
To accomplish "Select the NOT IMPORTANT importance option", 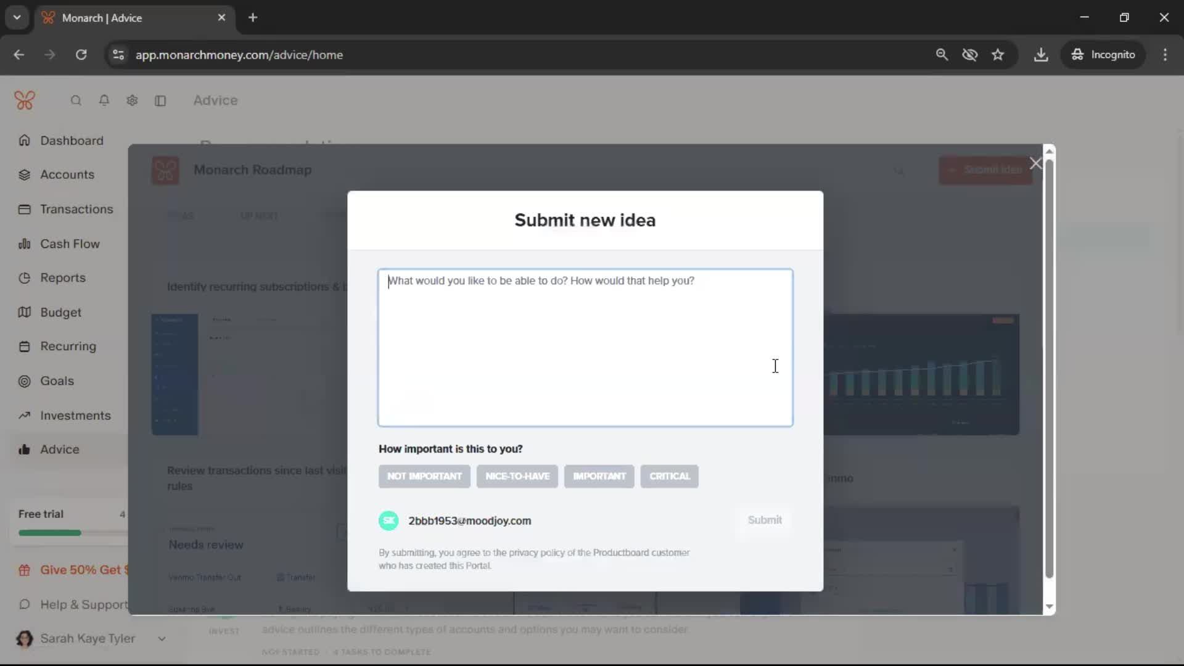I will (424, 477).
